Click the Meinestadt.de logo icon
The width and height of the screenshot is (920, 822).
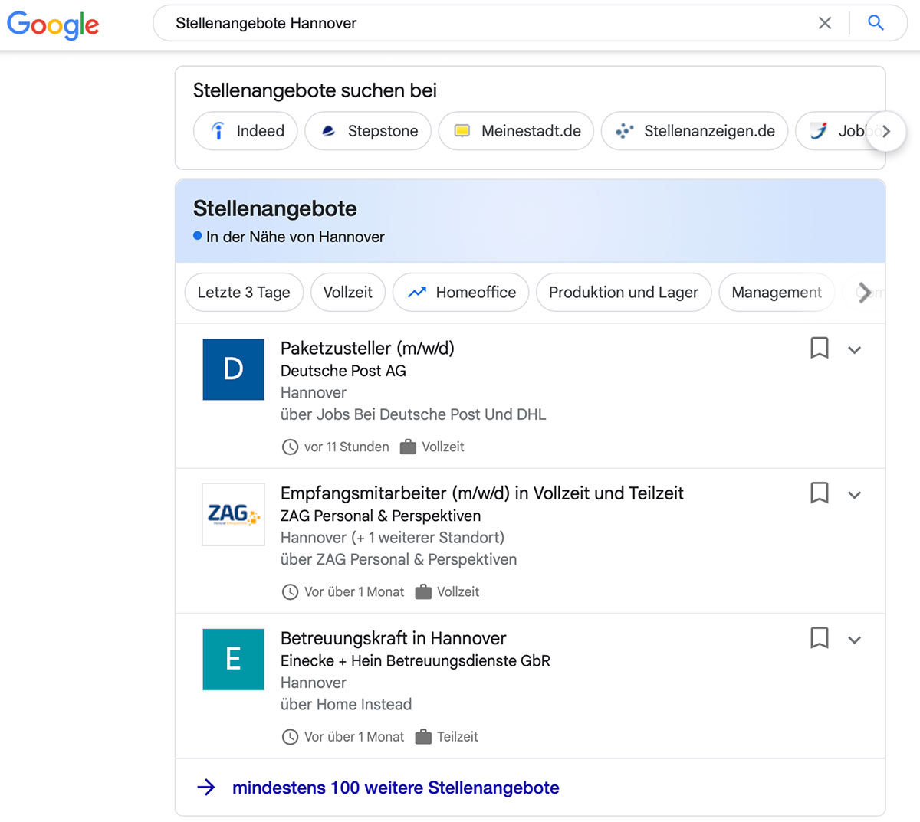(462, 131)
